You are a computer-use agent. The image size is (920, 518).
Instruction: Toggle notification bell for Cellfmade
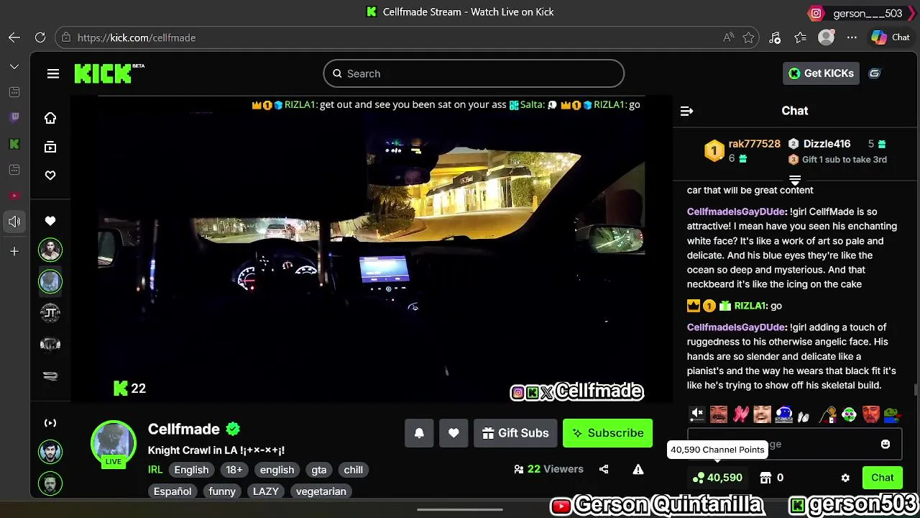pos(419,433)
